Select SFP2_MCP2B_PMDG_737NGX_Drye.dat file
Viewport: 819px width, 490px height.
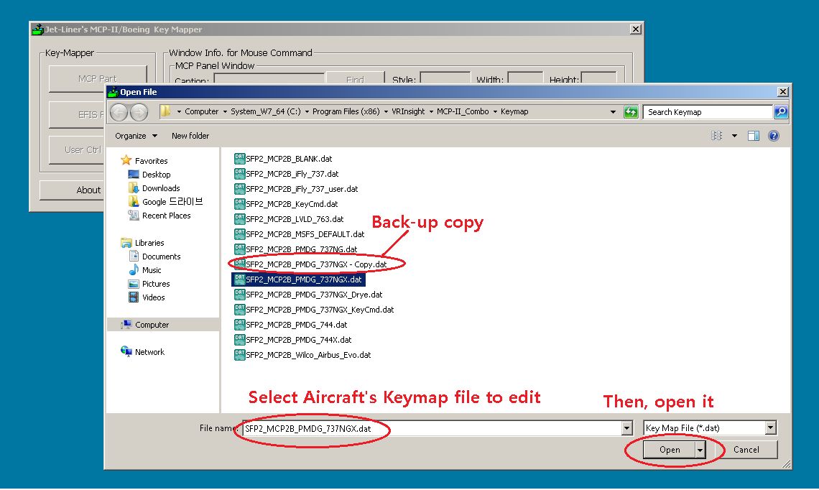308,295
